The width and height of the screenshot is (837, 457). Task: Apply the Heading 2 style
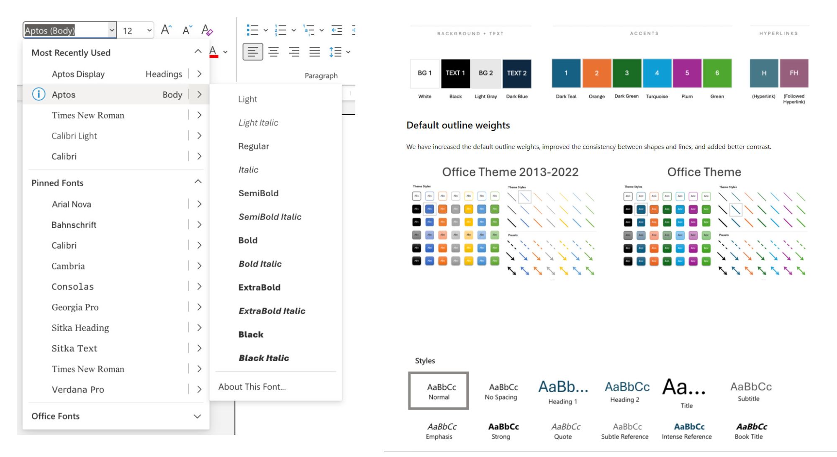point(627,391)
